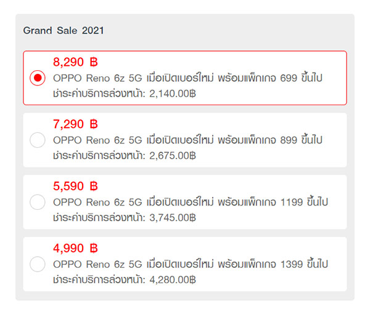Click the red 7,290 ฿ price
Screen dimensions: 370x317
click(76, 124)
